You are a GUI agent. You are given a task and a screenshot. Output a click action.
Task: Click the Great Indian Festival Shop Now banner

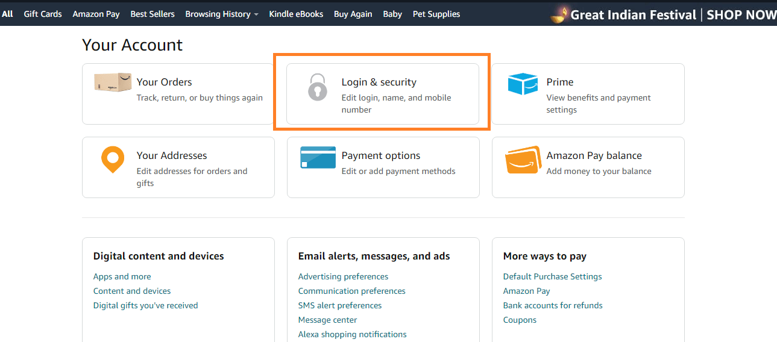(x=664, y=14)
